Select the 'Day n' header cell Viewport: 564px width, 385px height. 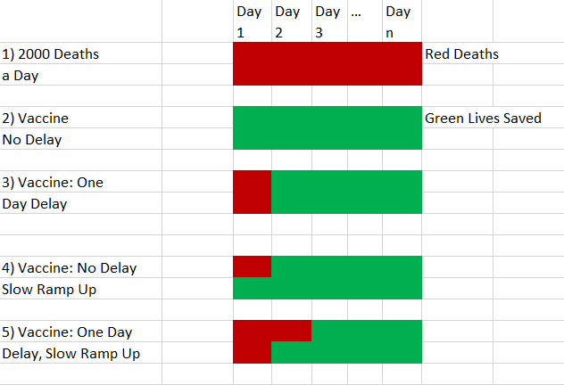pyautogui.click(x=402, y=21)
